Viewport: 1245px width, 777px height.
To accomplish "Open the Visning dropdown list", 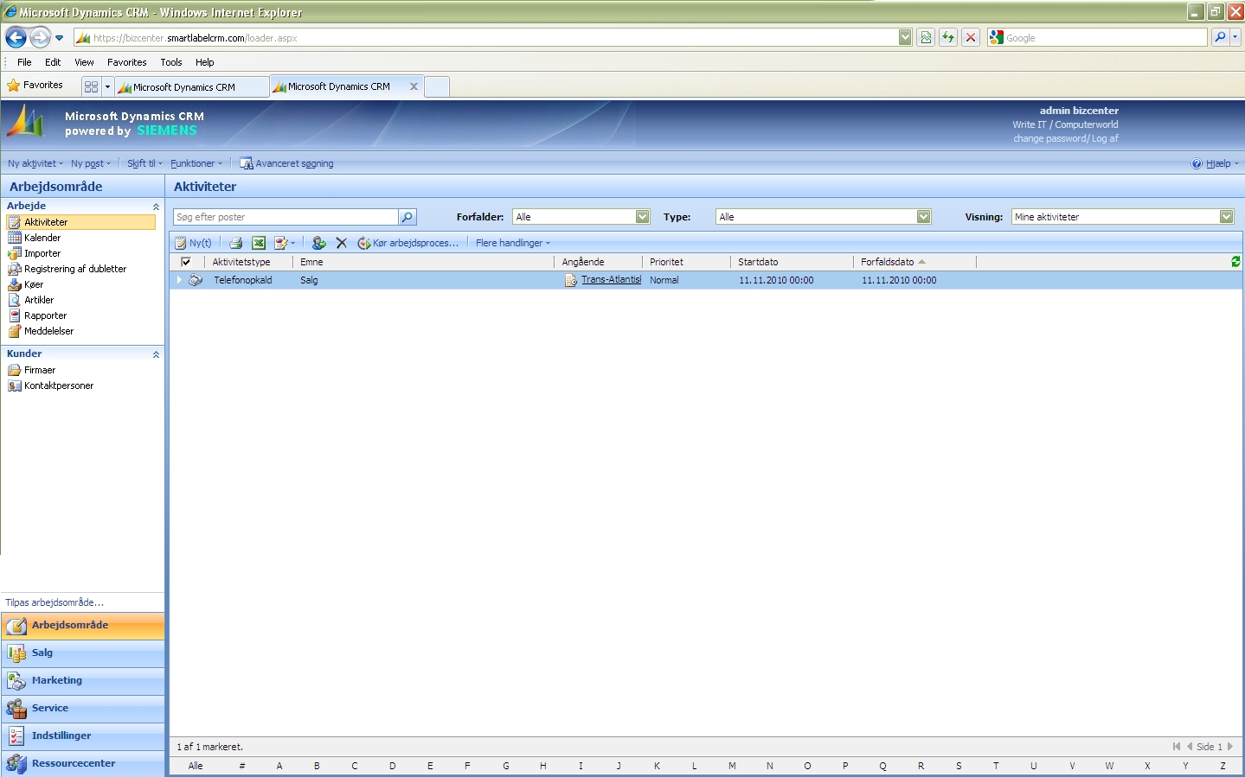I will (1226, 217).
